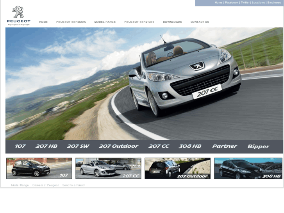Screen dimensions: 284x213
Task: Open the CONTACT US menu
Action: click(200, 22)
